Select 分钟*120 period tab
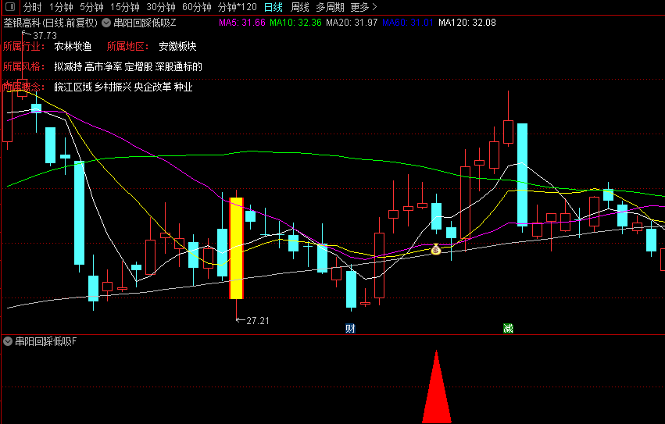 (237, 7)
